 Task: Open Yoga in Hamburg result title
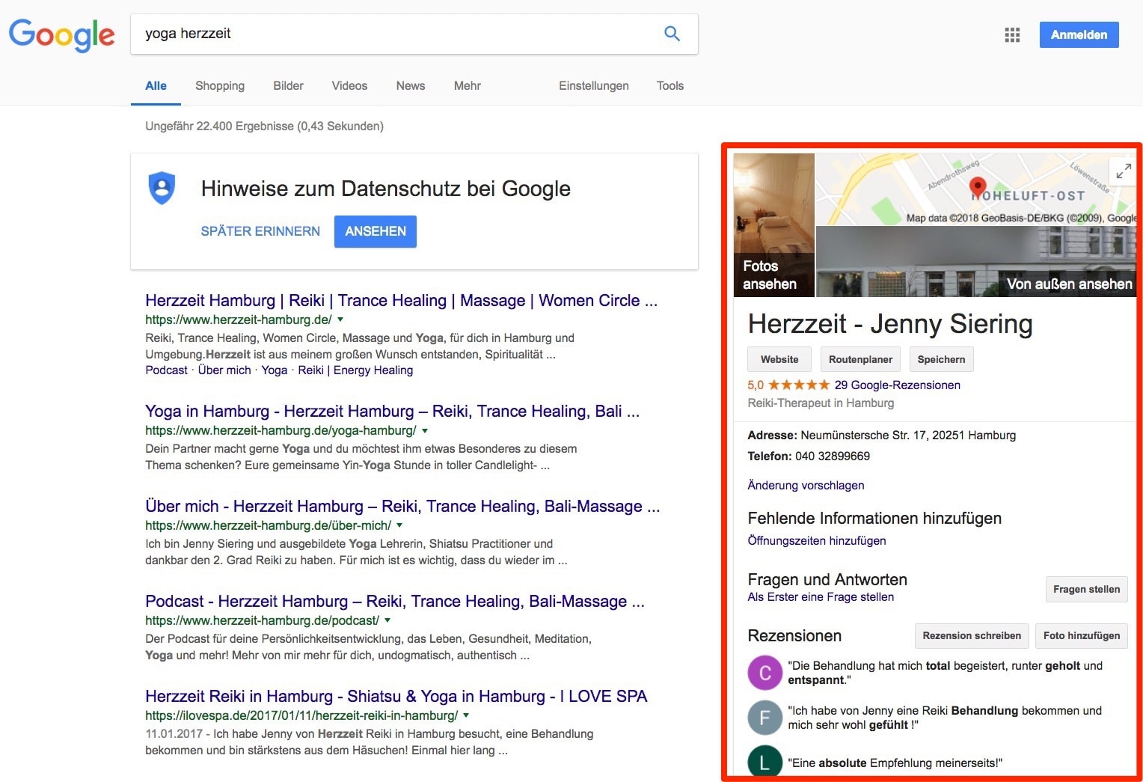click(x=392, y=411)
